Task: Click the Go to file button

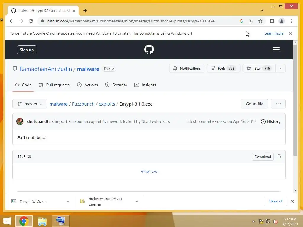Action: [x=254, y=104]
